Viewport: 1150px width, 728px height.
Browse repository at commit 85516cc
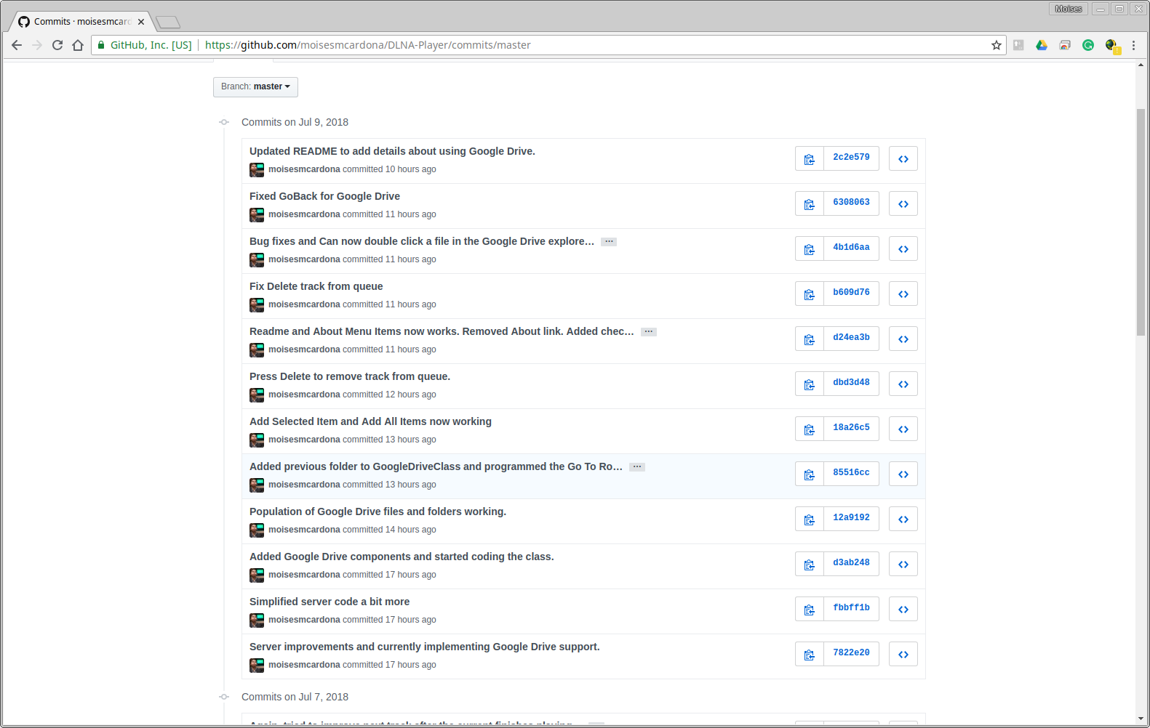click(903, 474)
